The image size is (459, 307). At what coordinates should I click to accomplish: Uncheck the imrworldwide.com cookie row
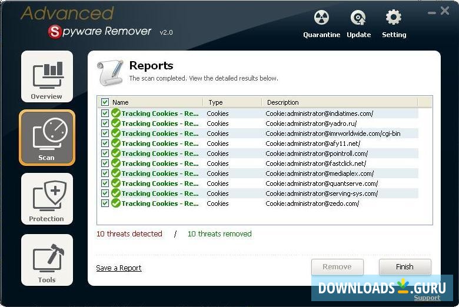pos(105,133)
